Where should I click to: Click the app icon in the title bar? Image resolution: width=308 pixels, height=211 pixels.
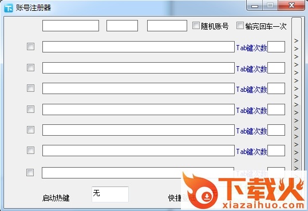pyautogui.click(x=9, y=8)
